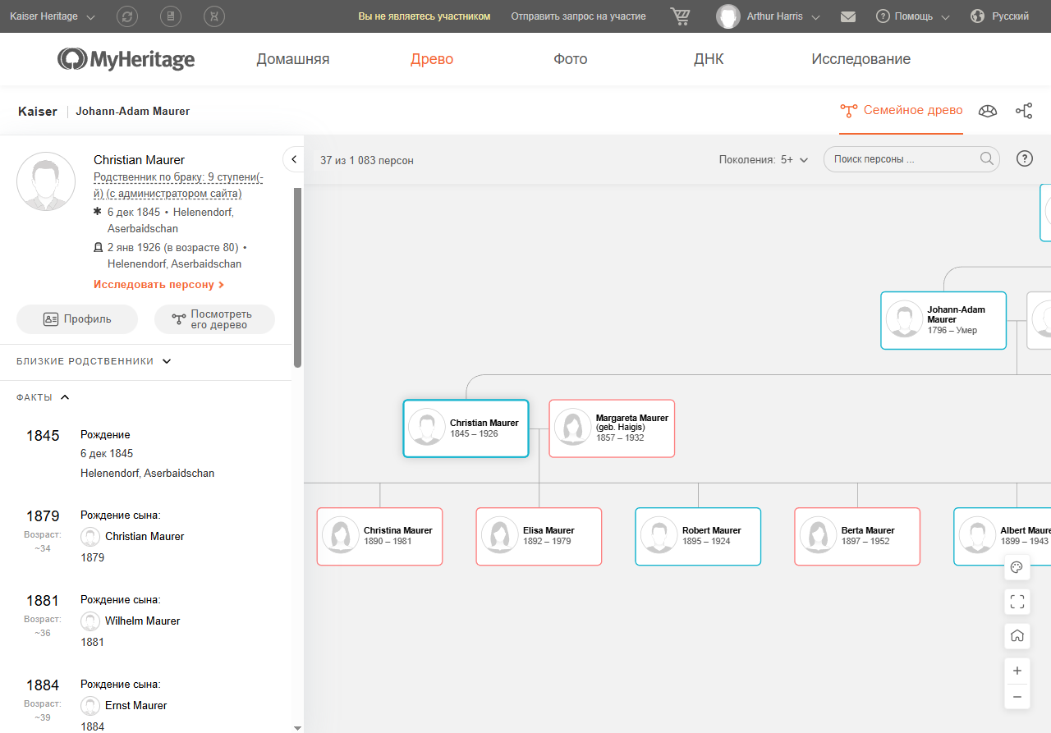Collapse the side panel with arrow button
The image size is (1051, 733).
tap(293, 159)
